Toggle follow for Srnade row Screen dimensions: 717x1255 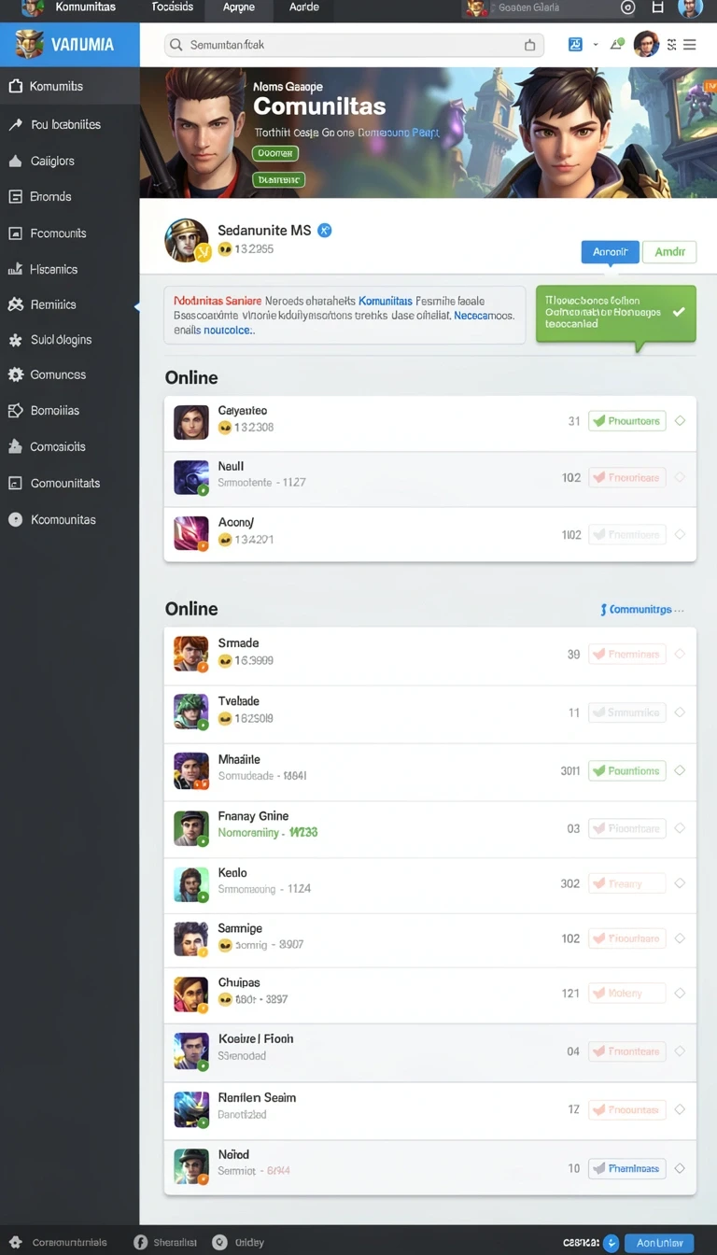tap(627, 655)
